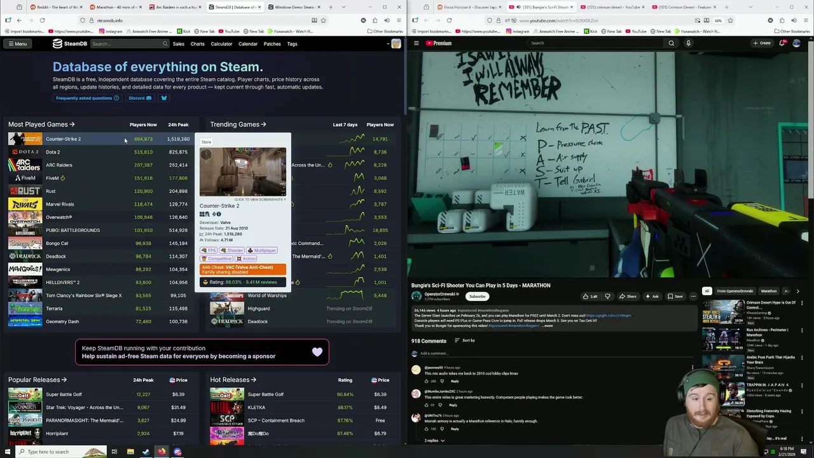The height and width of the screenshot is (458, 814).
Task: Open the Tags page on SteamDB
Action: [x=292, y=44]
